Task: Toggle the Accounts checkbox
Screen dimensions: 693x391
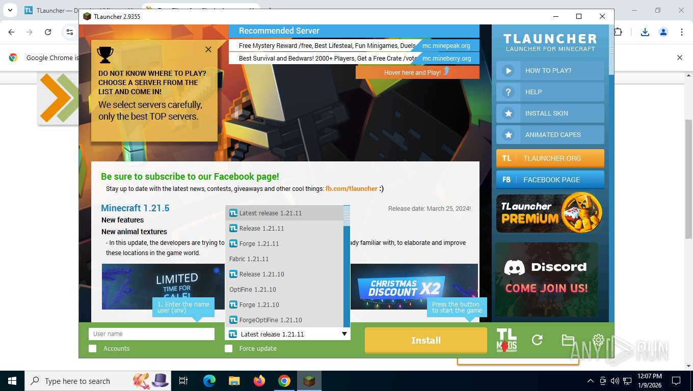Action: point(92,349)
